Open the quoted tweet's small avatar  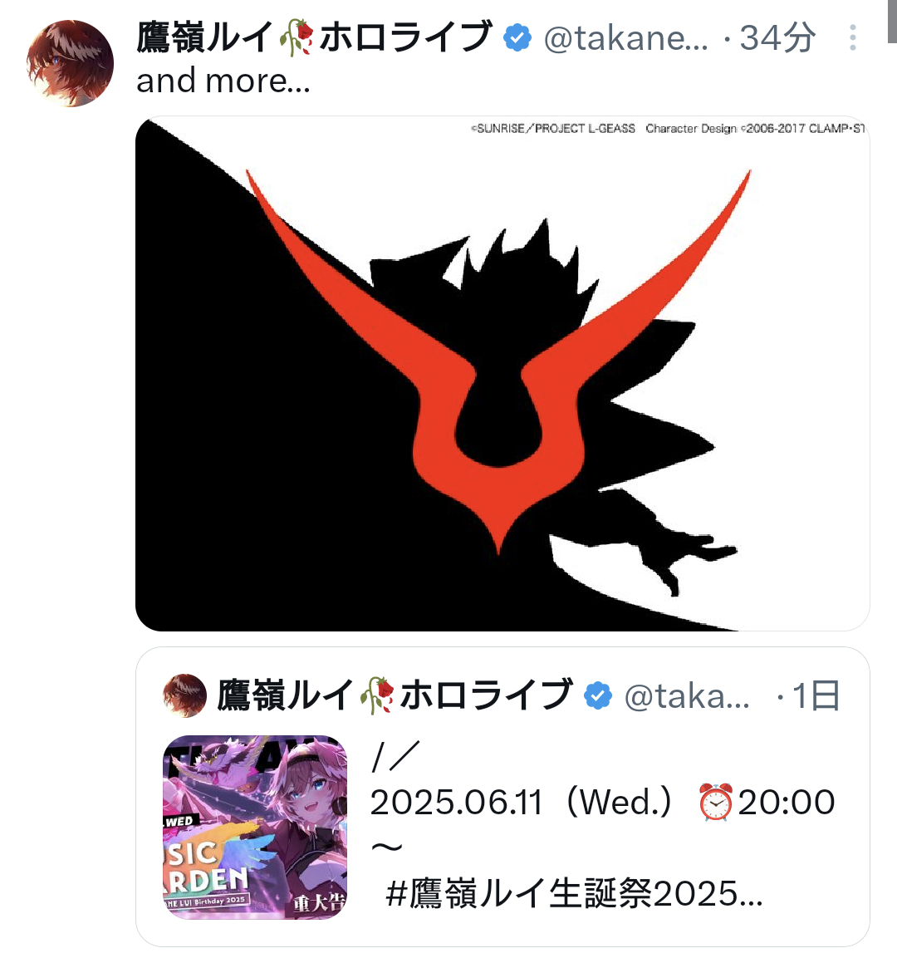(x=184, y=695)
